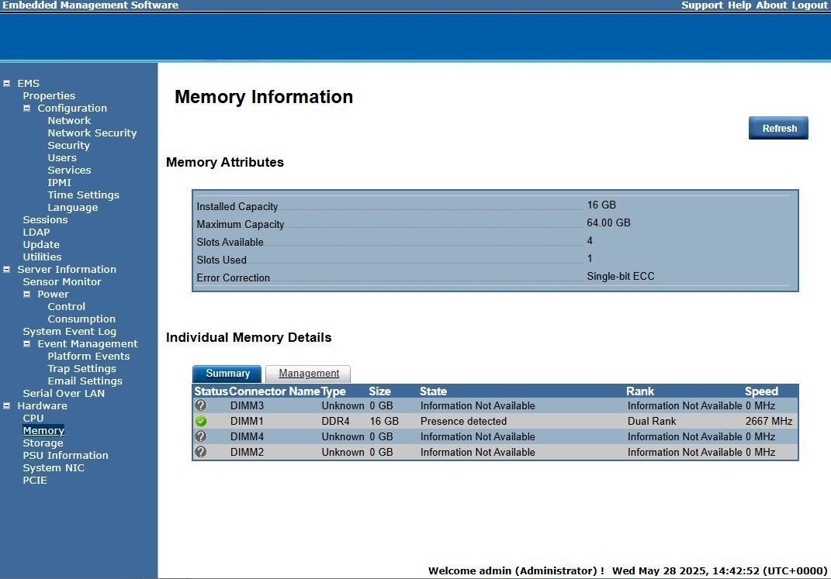
Task: Collapse the Configuration subtree
Action: point(26,108)
